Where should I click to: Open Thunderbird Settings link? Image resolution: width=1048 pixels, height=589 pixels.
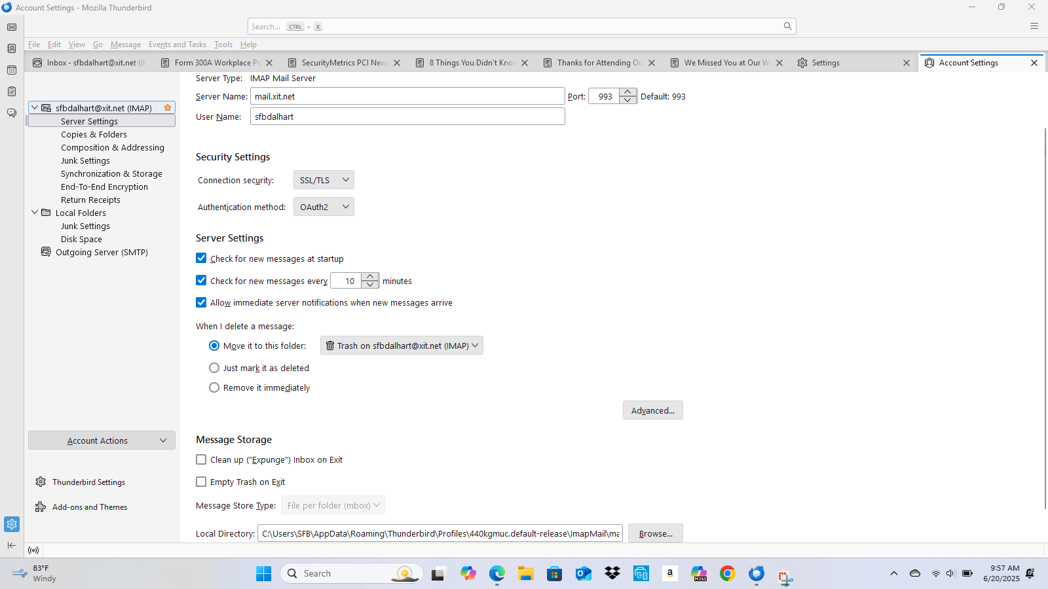click(88, 482)
